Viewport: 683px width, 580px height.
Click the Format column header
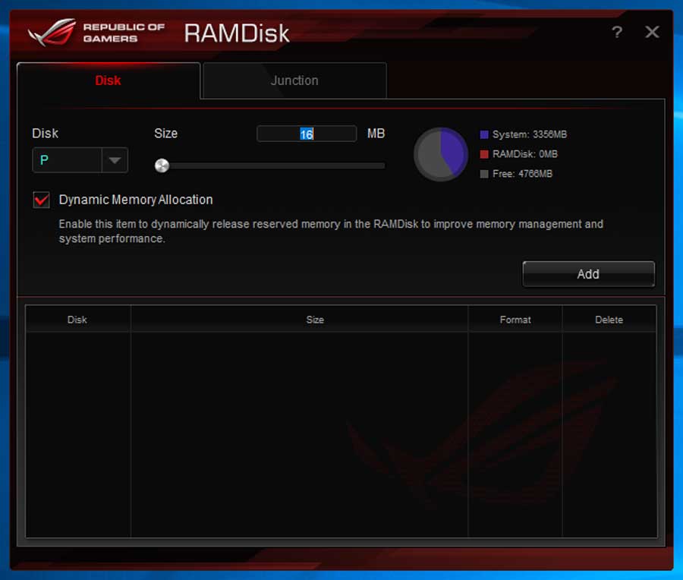[x=515, y=320]
